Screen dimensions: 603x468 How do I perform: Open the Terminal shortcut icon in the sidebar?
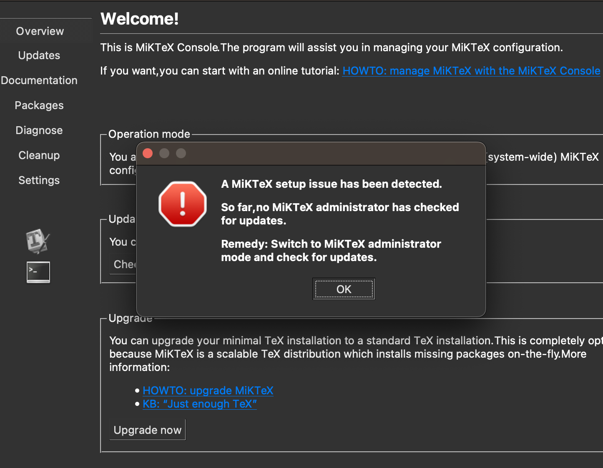pyautogui.click(x=38, y=272)
